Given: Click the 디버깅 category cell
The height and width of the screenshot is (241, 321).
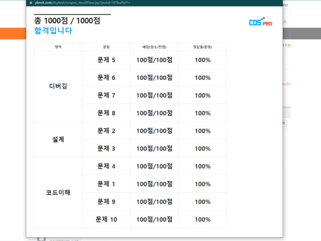Looking at the screenshot, I should click(57, 86).
